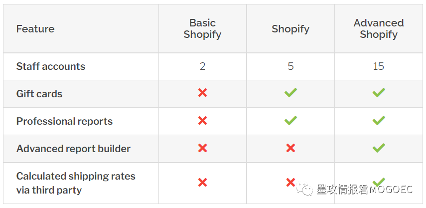
Task: Click the green check for Professional reports under Advanced Shopify
Action: tap(379, 120)
